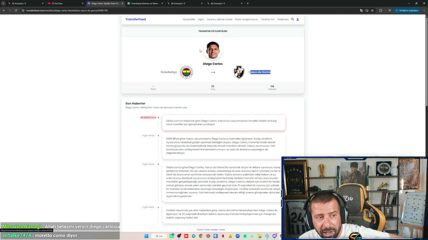This screenshot has width=428, height=240.
Task: Open Google Chrome from the taskbar
Action: point(201,236)
